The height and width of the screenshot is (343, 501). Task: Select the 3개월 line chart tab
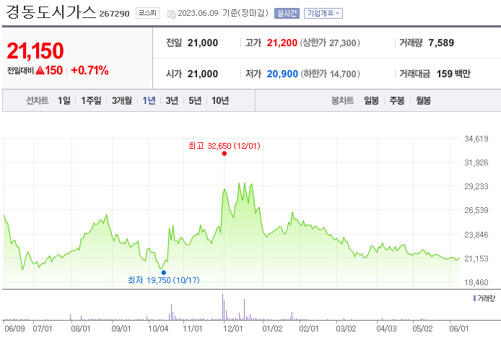point(122,100)
